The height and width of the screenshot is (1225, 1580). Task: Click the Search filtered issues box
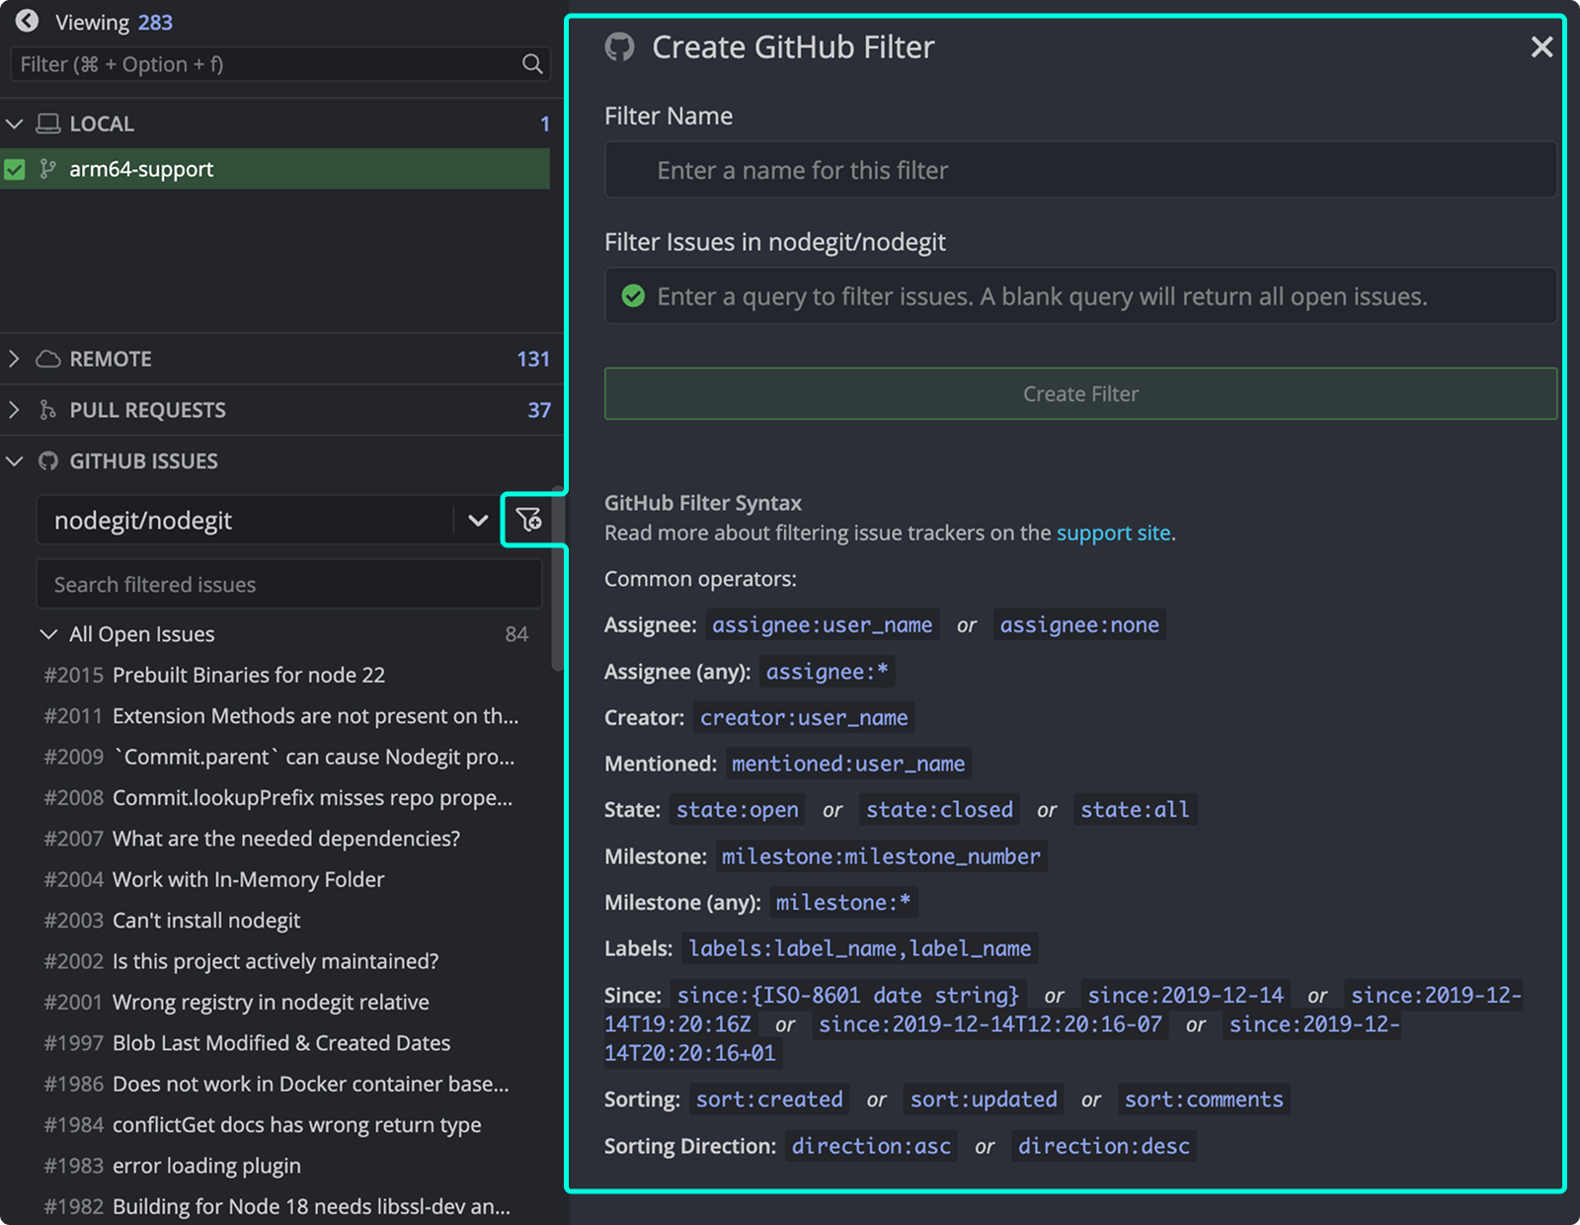[x=288, y=584]
